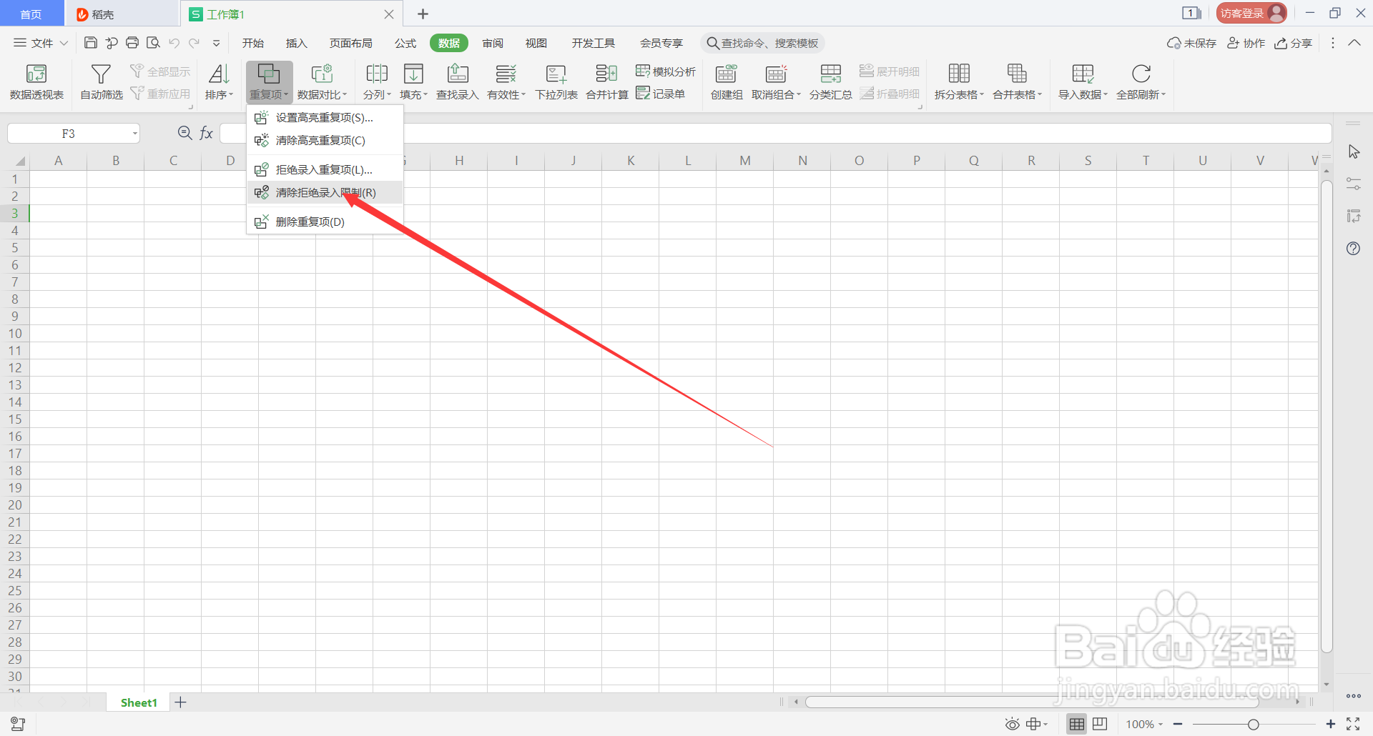1373x736 pixels.
Task: Open Merge Tables (合并表格)
Action: pos(1017,82)
